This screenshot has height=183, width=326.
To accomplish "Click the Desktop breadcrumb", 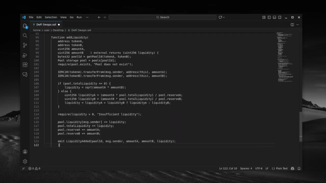I will [x=58, y=30].
